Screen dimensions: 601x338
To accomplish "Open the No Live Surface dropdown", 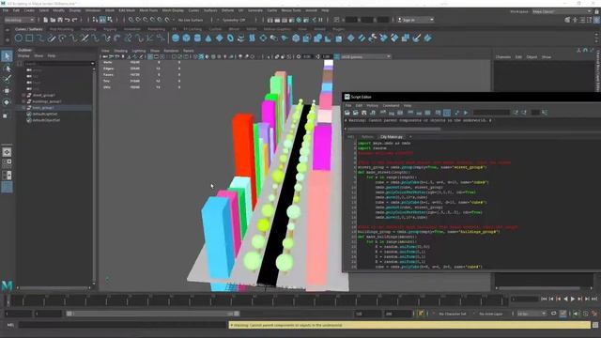I will [192, 20].
